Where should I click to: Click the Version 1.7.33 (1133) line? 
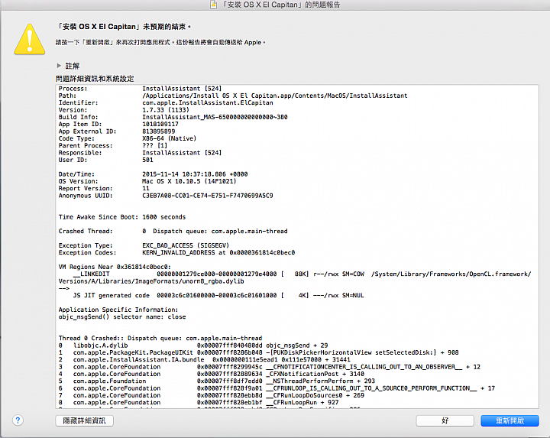point(124,110)
